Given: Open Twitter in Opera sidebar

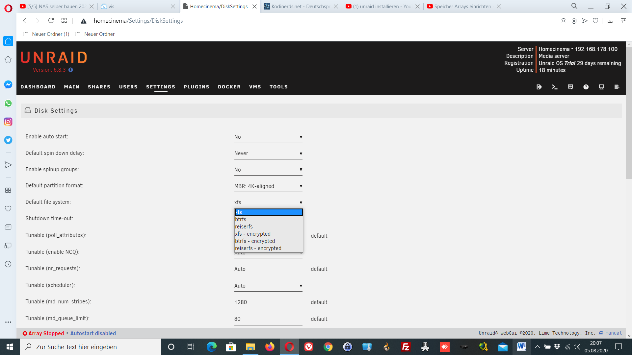Looking at the screenshot, I should click(8, 140).
